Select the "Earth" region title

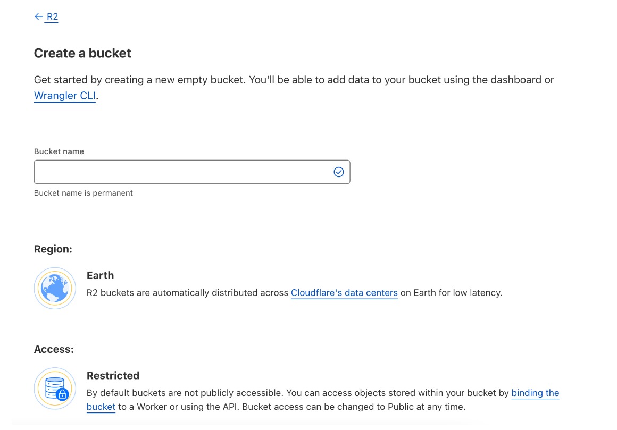tap(101, 275)
